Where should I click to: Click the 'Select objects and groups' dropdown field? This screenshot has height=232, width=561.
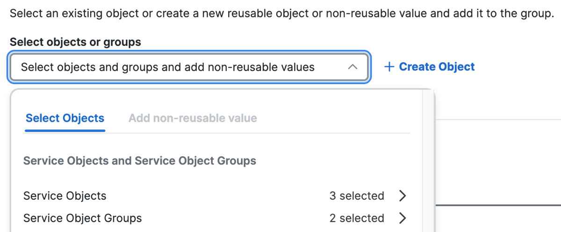(x=189, y=67)
